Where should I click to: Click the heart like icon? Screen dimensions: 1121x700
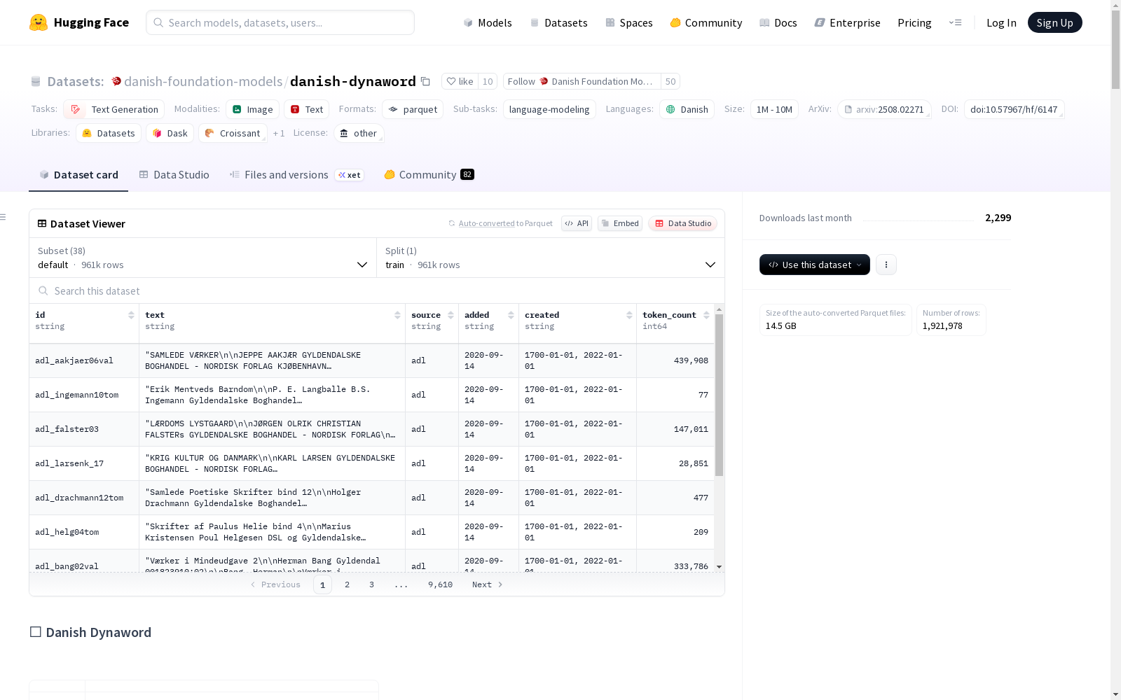[451, 81]
